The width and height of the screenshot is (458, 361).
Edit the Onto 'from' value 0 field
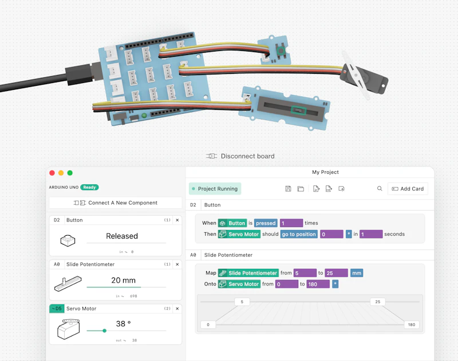[x=287, y=284]
